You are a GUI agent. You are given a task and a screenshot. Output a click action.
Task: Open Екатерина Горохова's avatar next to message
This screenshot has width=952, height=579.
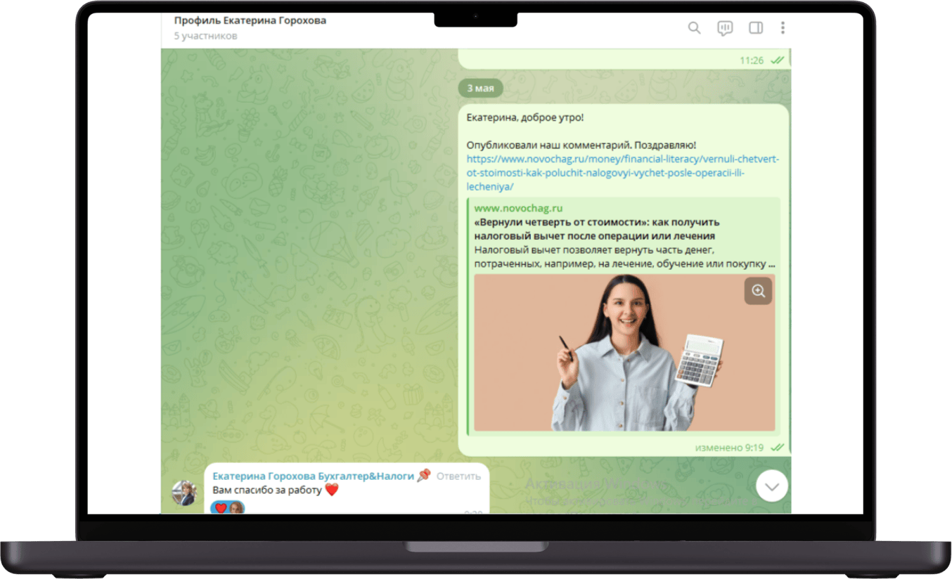click(x=185, y=493)
